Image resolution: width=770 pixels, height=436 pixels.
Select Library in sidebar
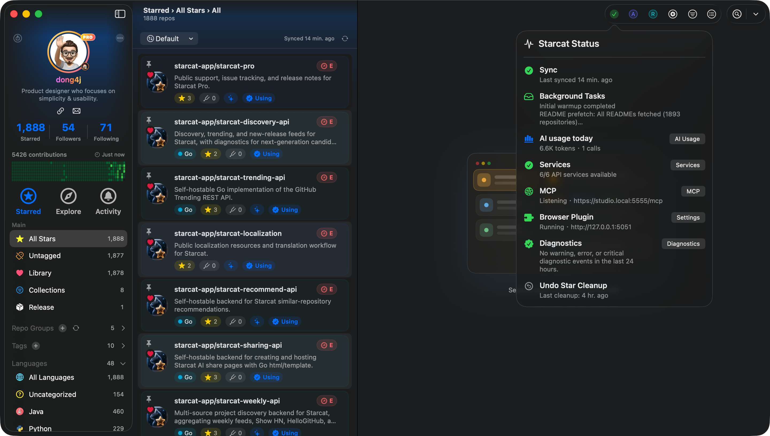pyautogui.click(x=68, y=273)
